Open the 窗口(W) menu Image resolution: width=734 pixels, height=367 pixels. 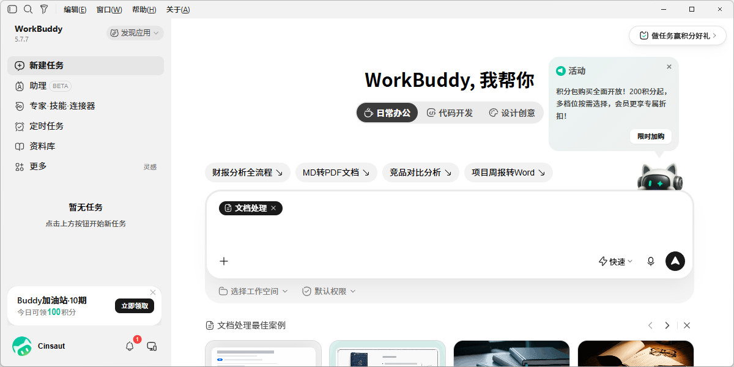coord(109,9)
